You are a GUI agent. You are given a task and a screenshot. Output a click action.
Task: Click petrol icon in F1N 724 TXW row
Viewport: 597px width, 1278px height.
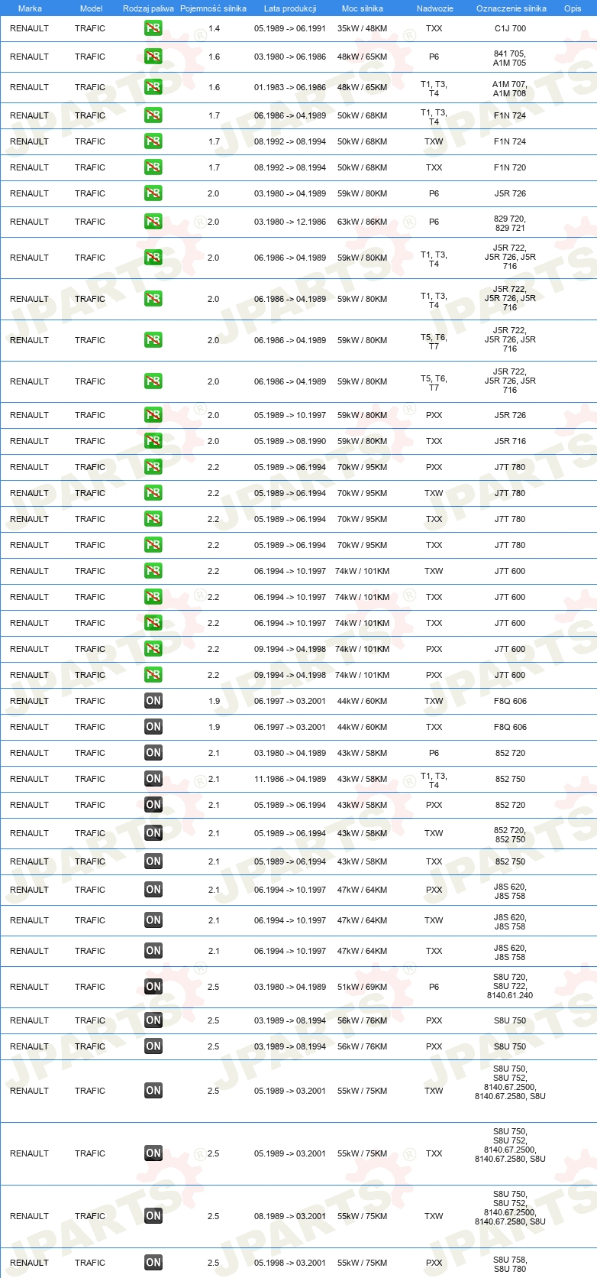point(153,141)
